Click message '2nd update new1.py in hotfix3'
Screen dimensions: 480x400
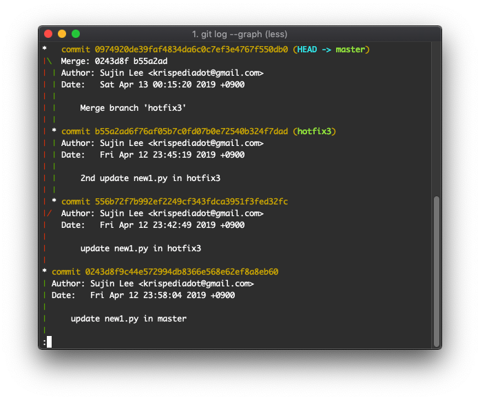150,178
